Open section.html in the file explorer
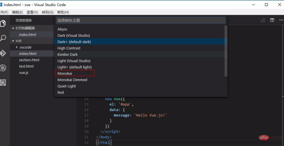Screen dimensions: 284x146 coord(29,60)
